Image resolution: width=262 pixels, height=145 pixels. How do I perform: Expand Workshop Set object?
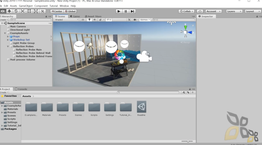(8, 40)
